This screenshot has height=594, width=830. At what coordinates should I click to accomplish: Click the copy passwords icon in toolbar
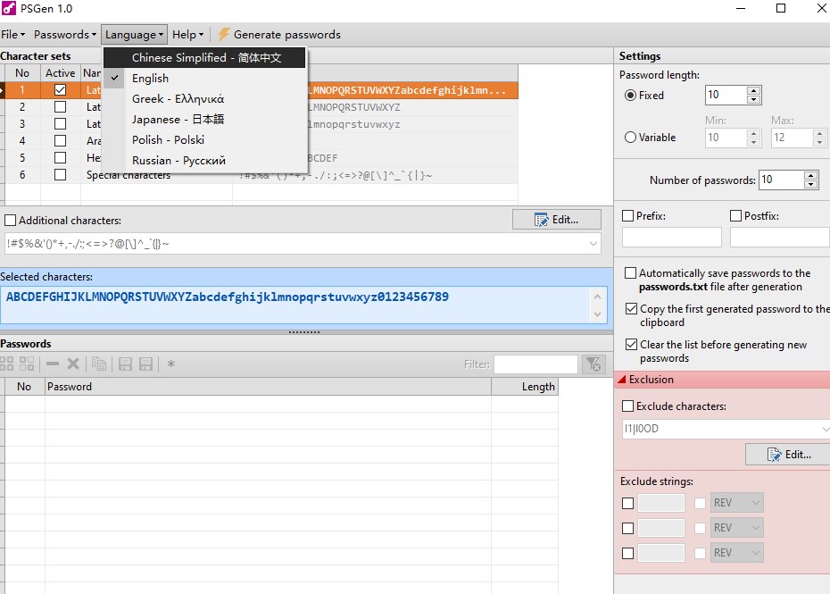99,364
